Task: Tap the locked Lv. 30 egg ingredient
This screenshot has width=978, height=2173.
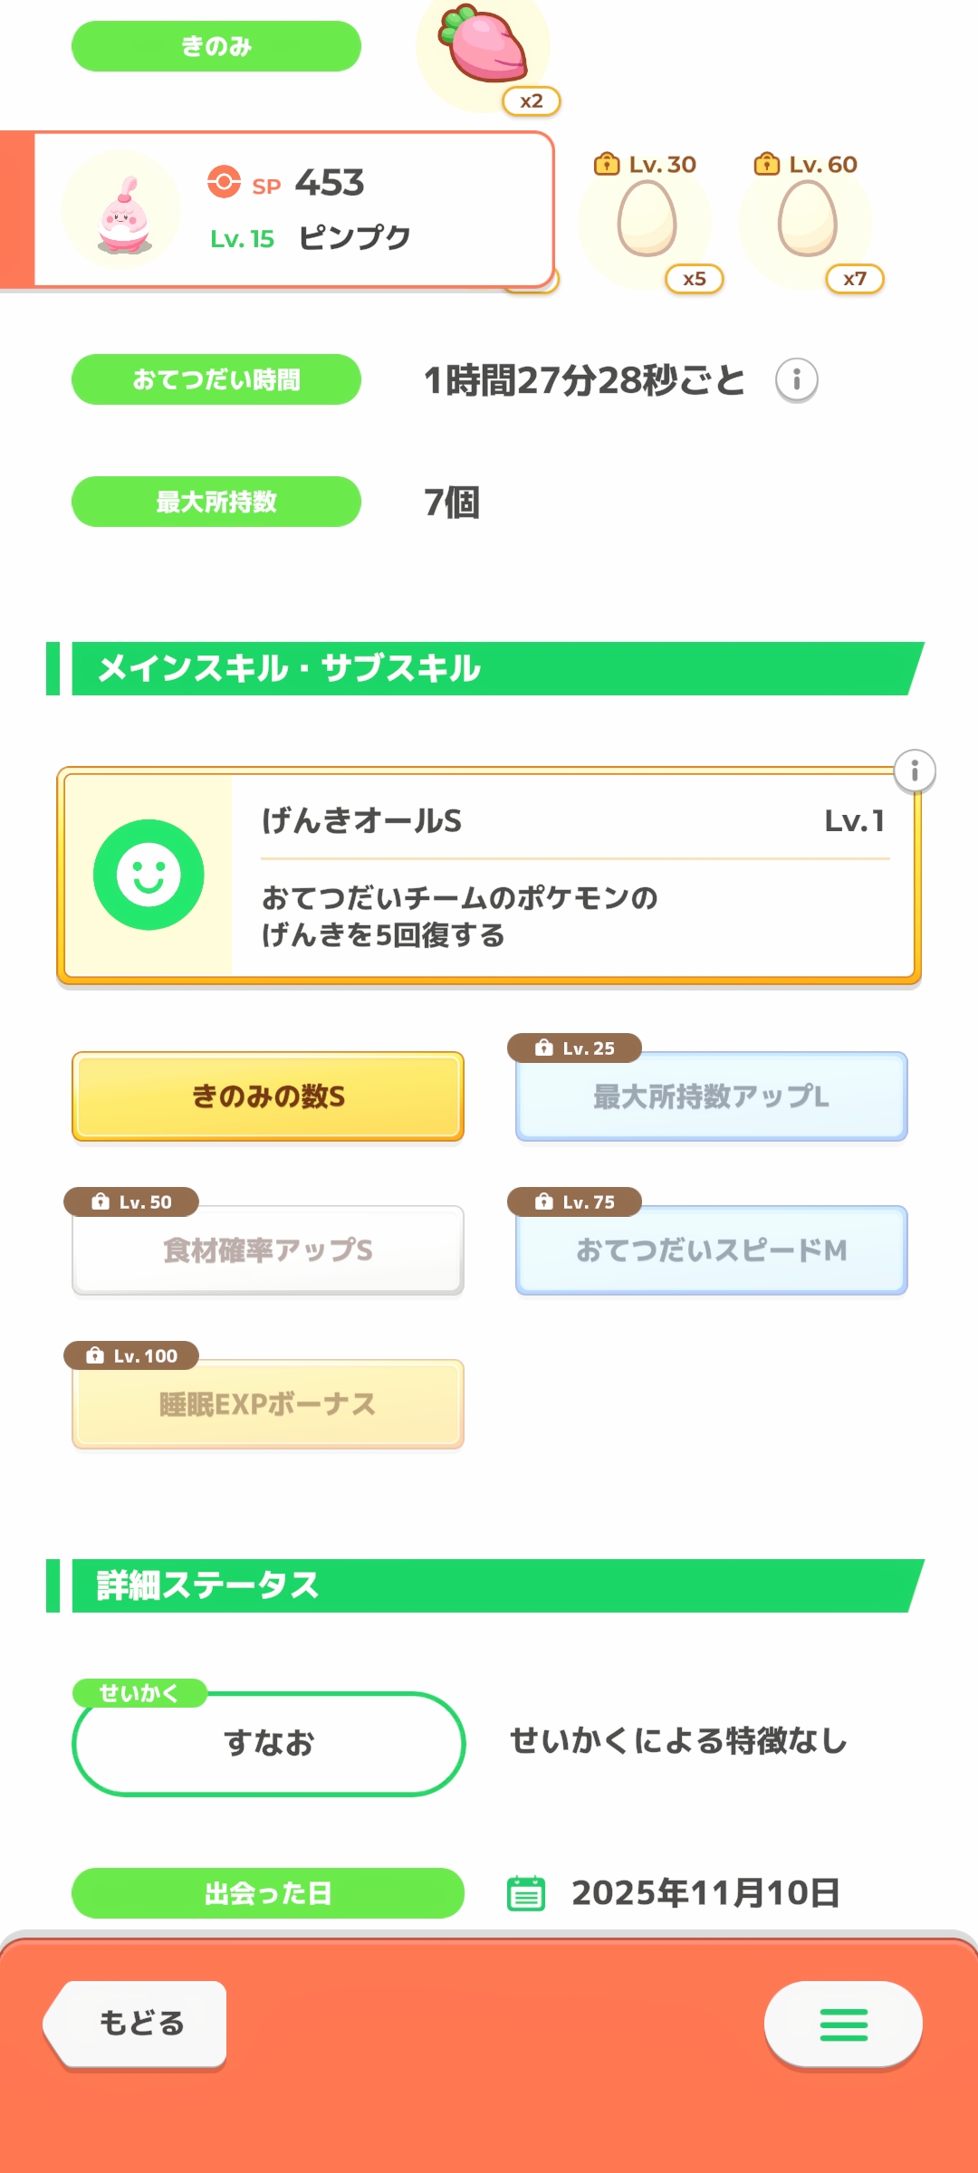Action: click(x=647, y=219)
